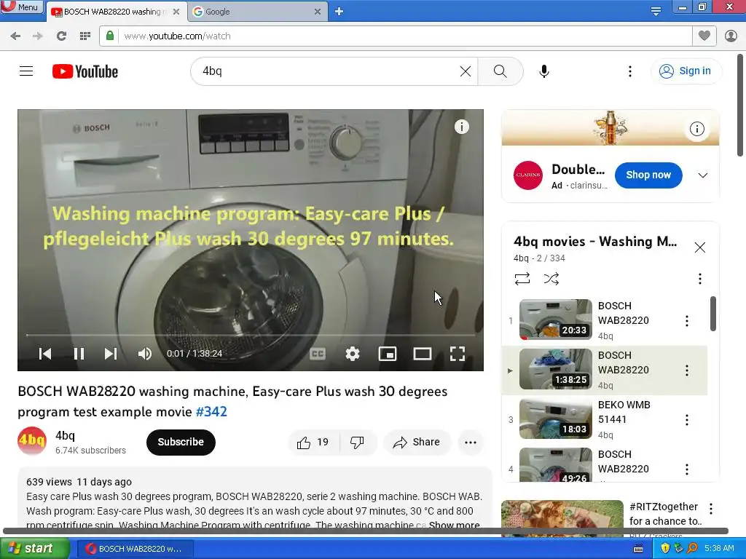Like the video with thumbs up

313,442
